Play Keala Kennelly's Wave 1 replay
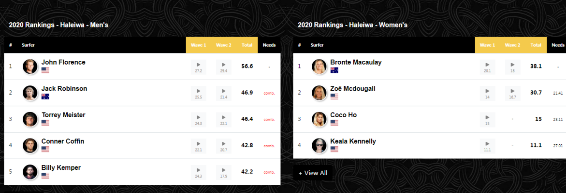566x193 pixels. click(487, 146)
